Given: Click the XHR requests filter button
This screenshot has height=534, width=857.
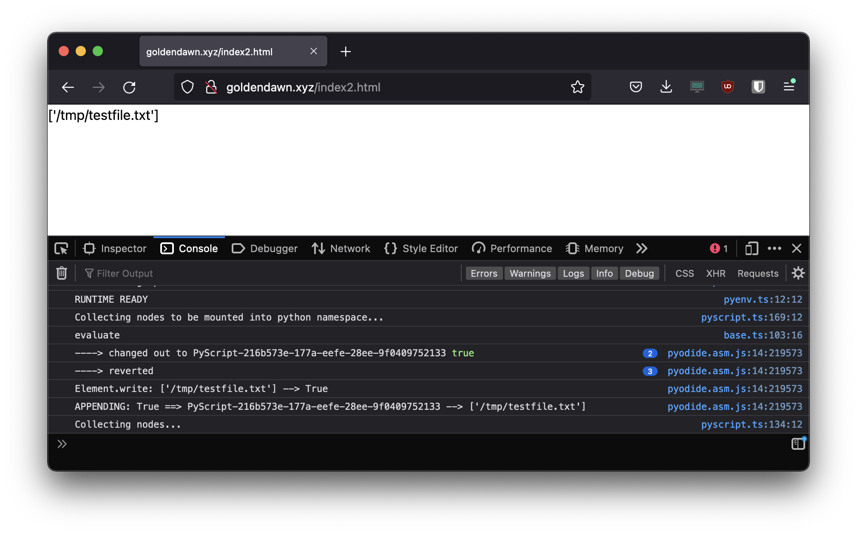Looking at the screenshot, I should click(x=715, y=273).
